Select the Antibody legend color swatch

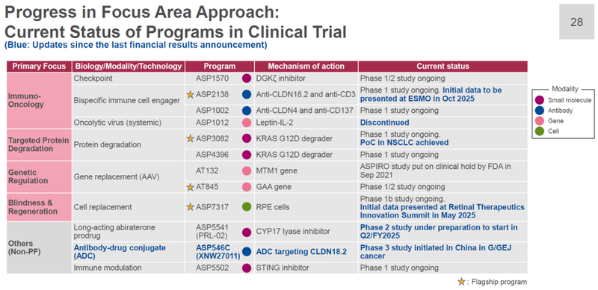pos(540,111)
